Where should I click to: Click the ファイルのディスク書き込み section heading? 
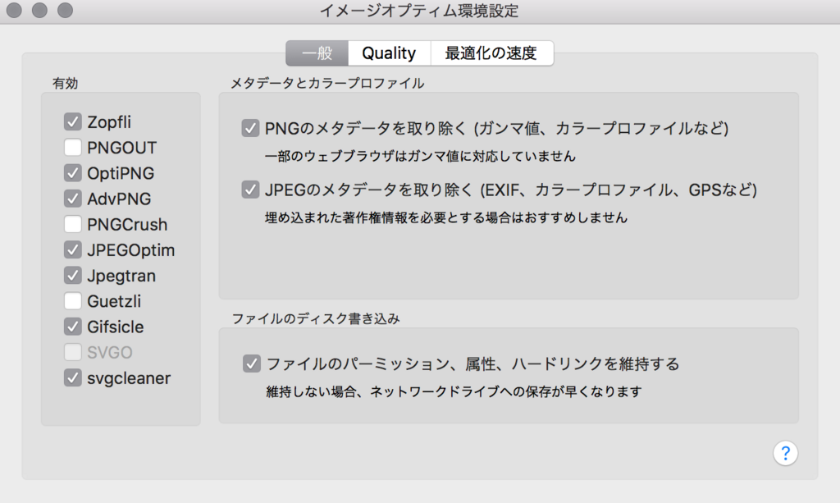tap(316, 318)
